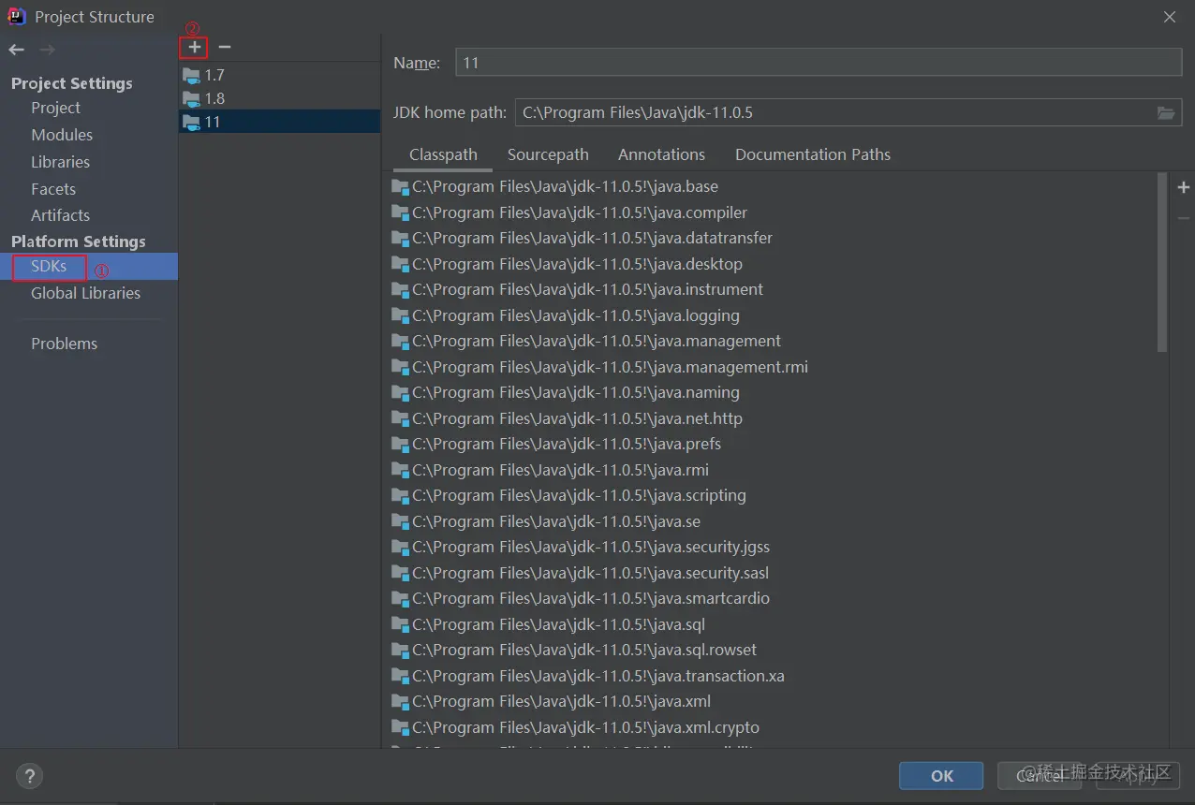Screen dimensions: 1195x805
Task: Browse JDK home path folder icon
Action: (x=1165, y=113)
